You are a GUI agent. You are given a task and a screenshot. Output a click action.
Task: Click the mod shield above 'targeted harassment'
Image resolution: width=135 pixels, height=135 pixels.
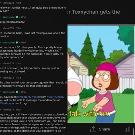pos(17,17)
